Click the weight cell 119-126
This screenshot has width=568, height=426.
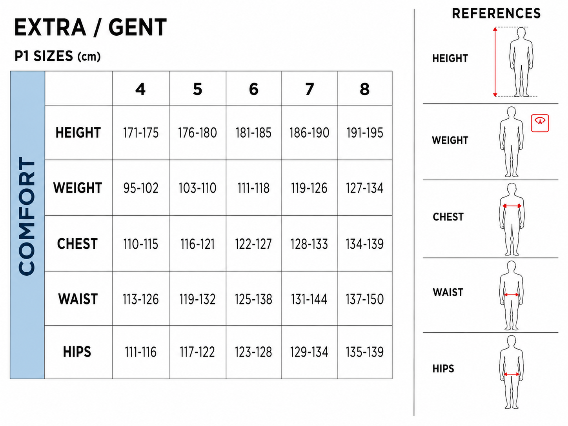[309, 188]
